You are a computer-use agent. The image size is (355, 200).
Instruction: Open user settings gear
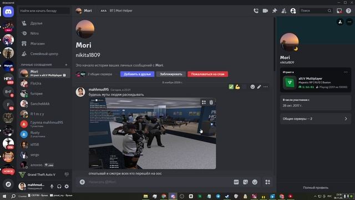tap(67, 187)
